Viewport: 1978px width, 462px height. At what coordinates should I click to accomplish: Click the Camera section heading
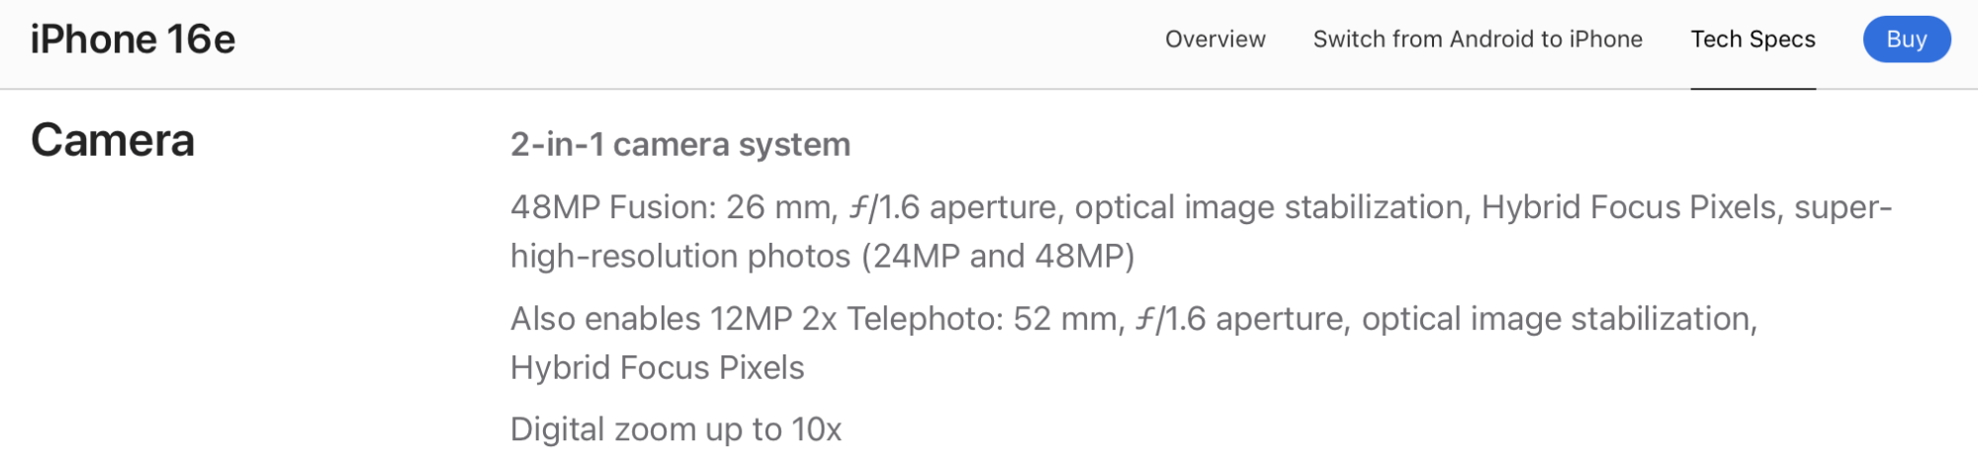(x=113, y=140)
